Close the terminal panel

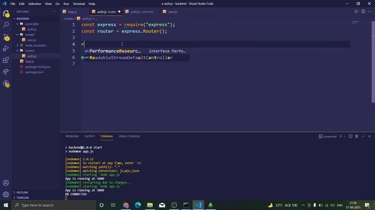coord(369,136)
